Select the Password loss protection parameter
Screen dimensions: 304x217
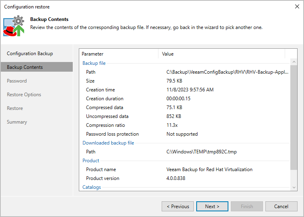coord(113,134)
